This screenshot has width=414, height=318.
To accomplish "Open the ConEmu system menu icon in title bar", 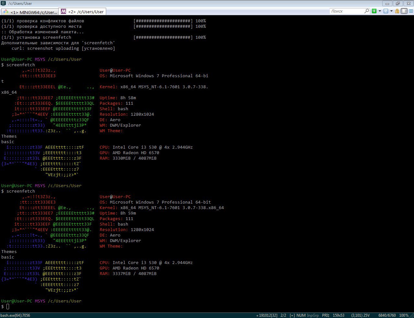I will point(3,4).
